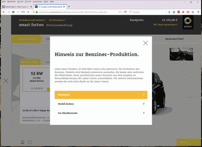Open the Ansicht menu
Viewport: 202px width, 147px height.
click(20, 2)
